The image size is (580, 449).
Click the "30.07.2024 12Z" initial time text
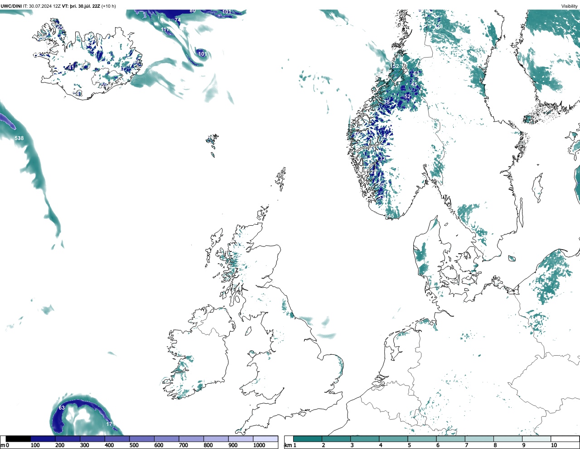(45, 6)
